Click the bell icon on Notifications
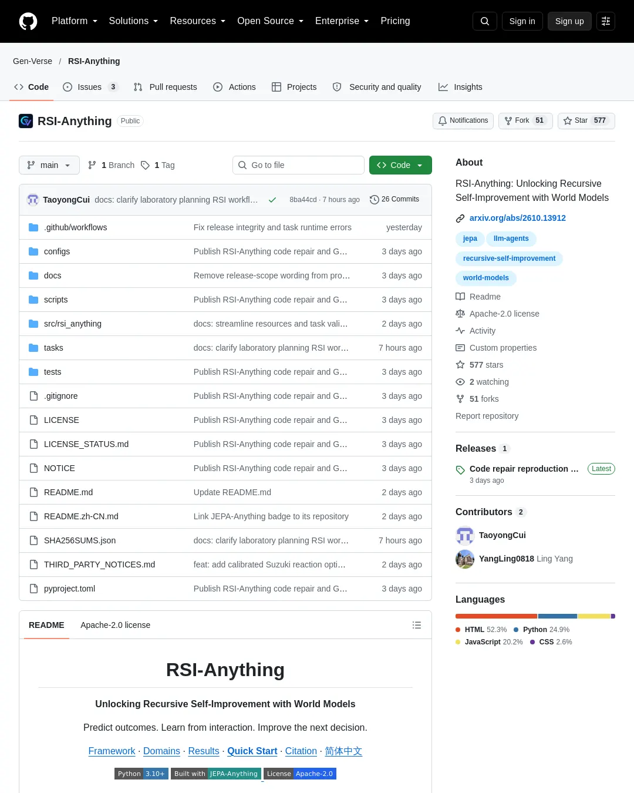The height and width of the screenshot is (793, 634). coord(443,120)
